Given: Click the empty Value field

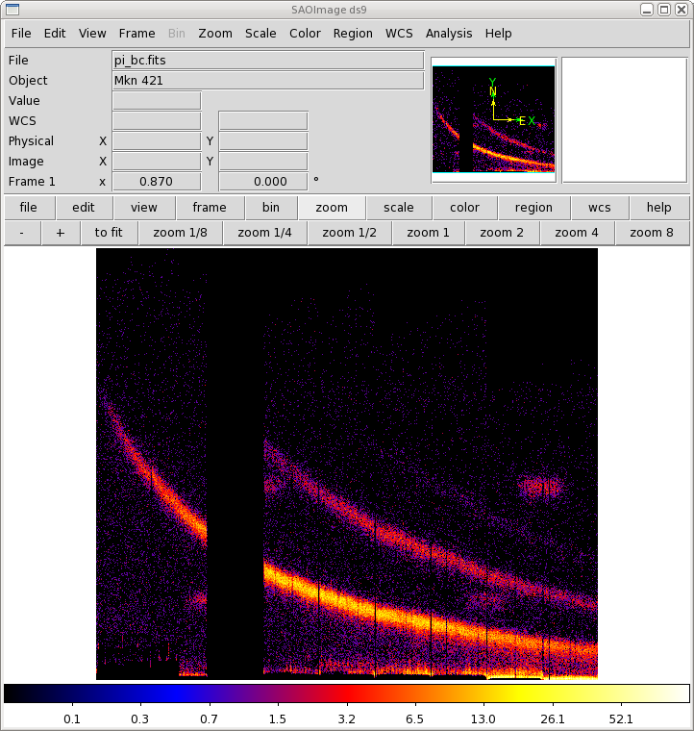Looking at the screenshot, I should coord(157,101).
